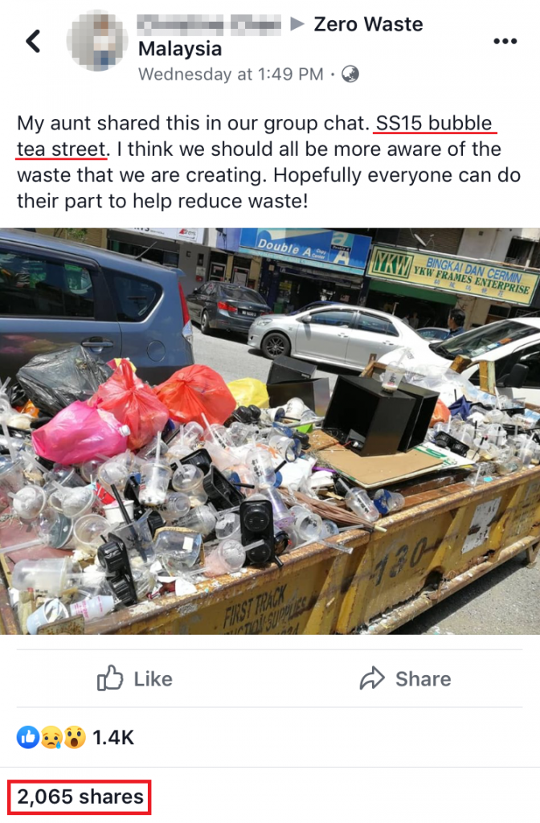View the 1.4K reactions count
The height and width of the screenshot is (823, 540).
[x=113, y=738]
